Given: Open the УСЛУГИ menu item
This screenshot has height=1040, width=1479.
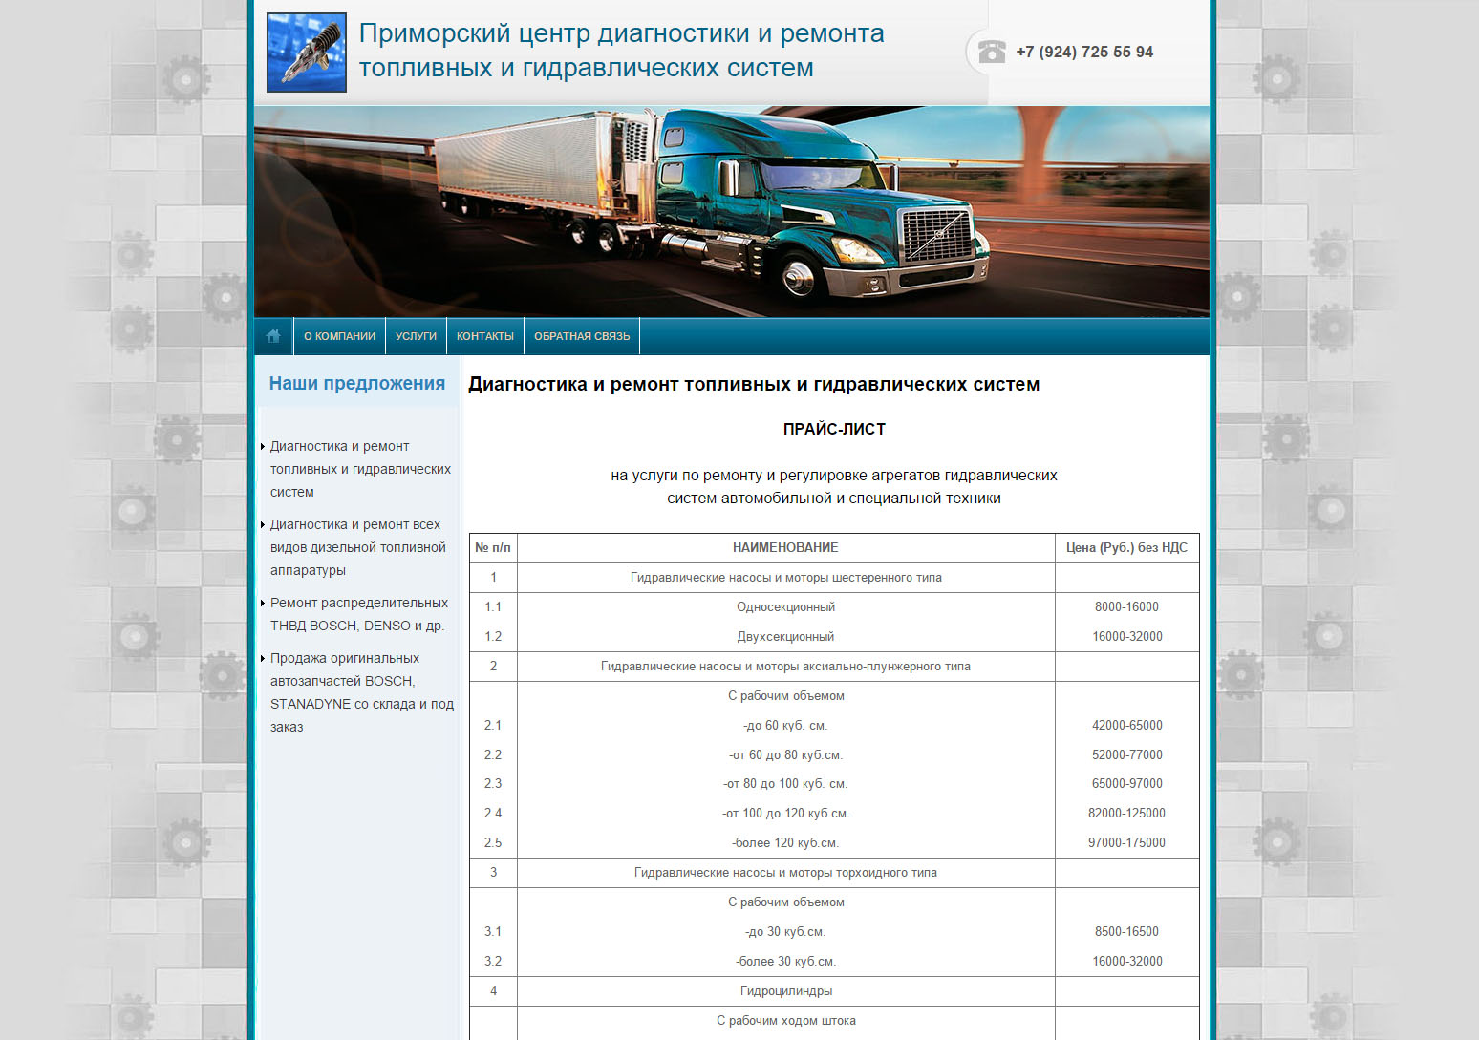Looking at the screenshot, I should pos(416,336).
